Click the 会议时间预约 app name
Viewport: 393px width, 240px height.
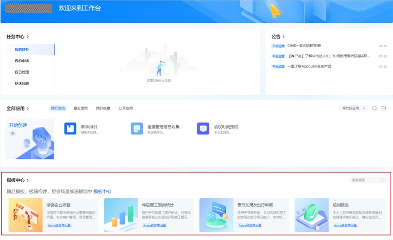226,127
